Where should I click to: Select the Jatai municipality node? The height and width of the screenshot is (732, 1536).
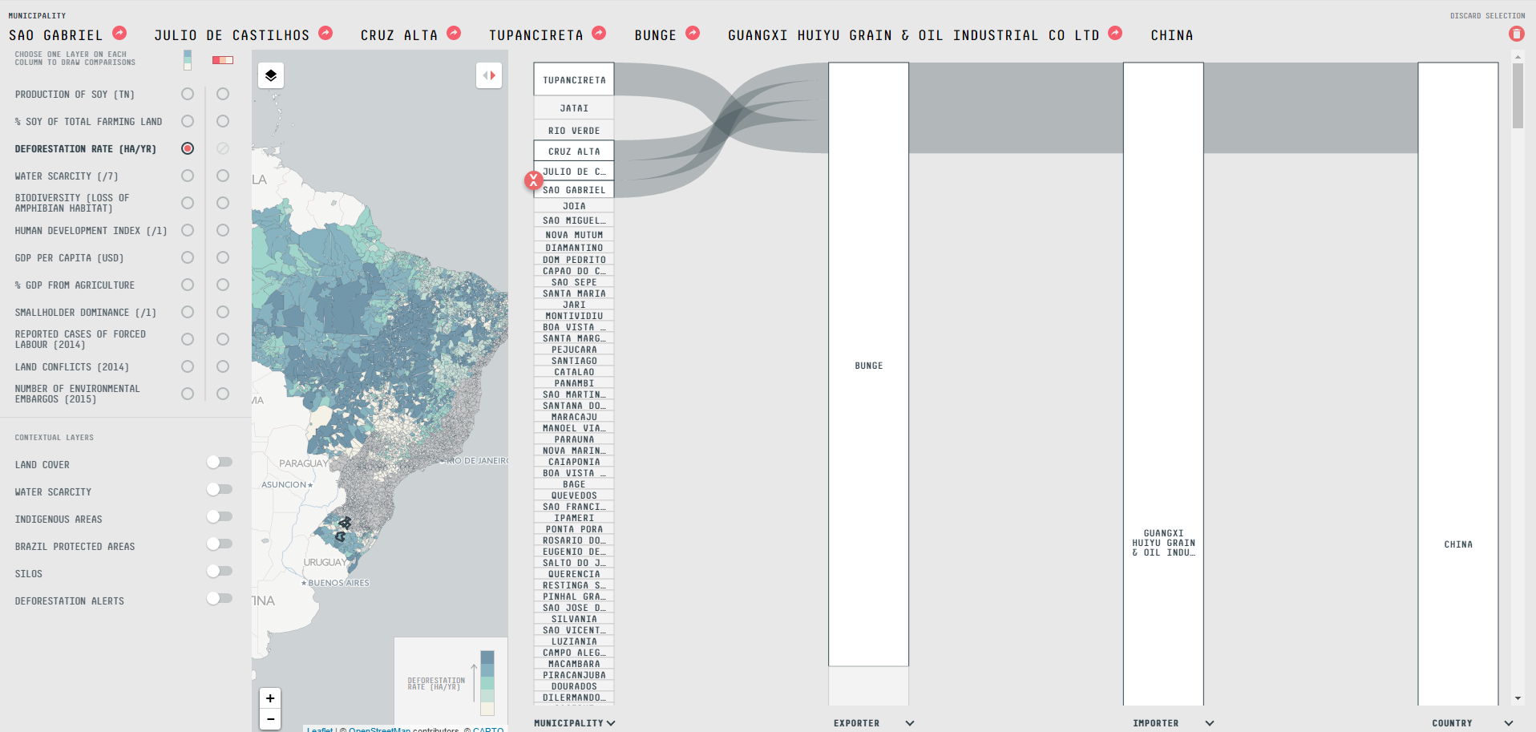(574, 108)
